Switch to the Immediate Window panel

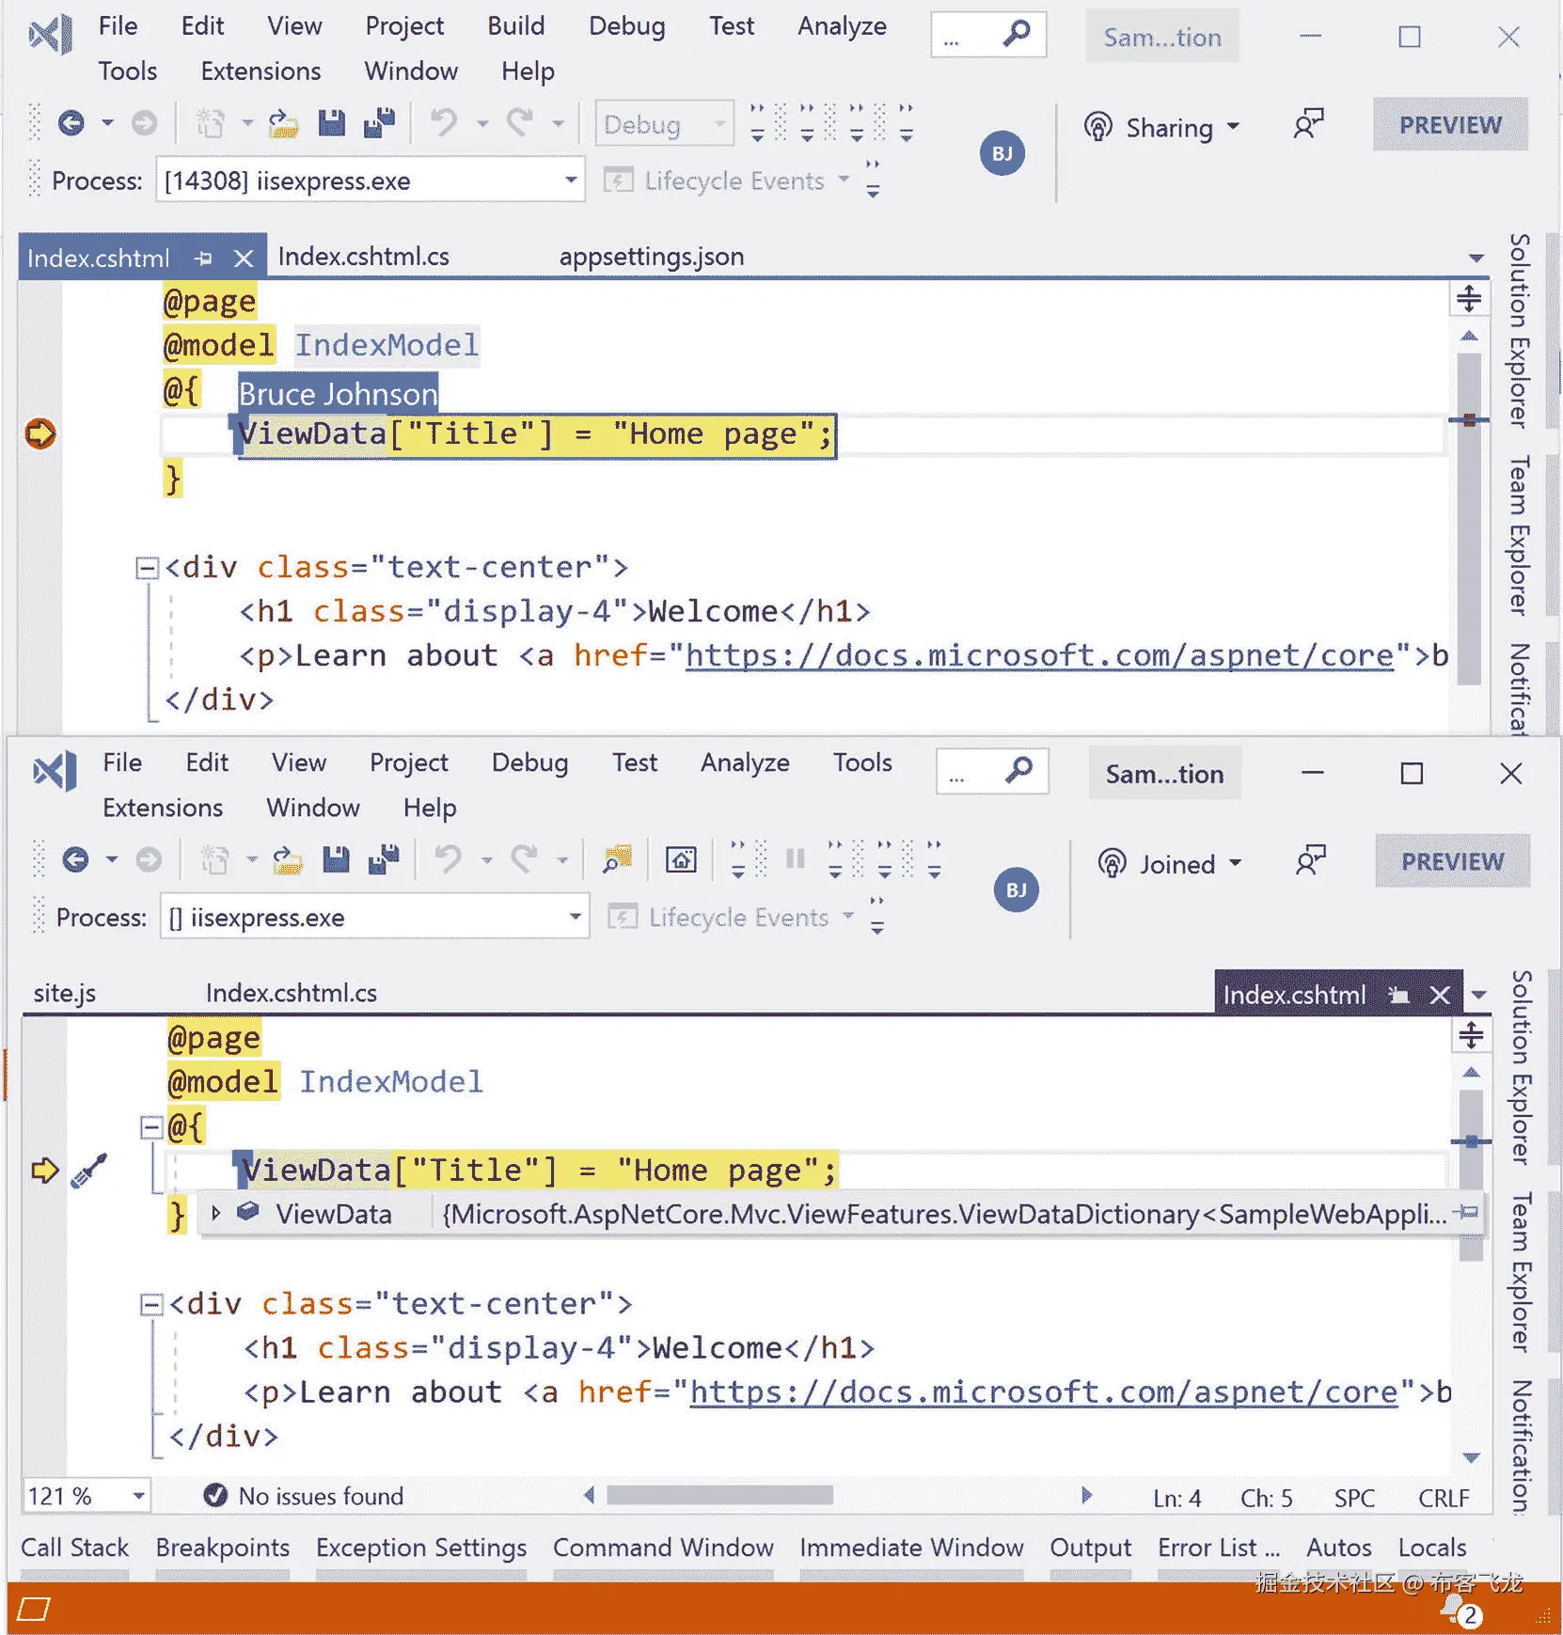coord(910,1548)
